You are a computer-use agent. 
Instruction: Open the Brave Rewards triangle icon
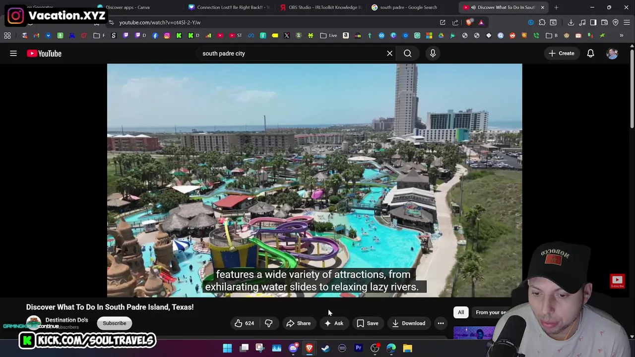point(481,22)
